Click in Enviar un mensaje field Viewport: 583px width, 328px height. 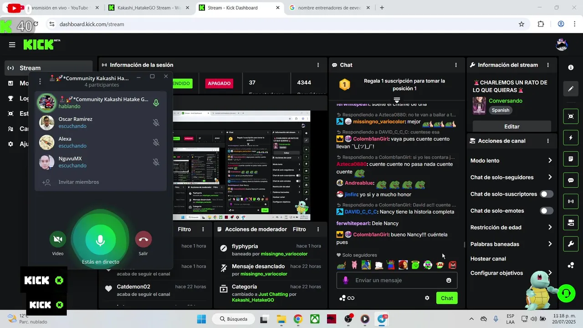pos(397,280)
